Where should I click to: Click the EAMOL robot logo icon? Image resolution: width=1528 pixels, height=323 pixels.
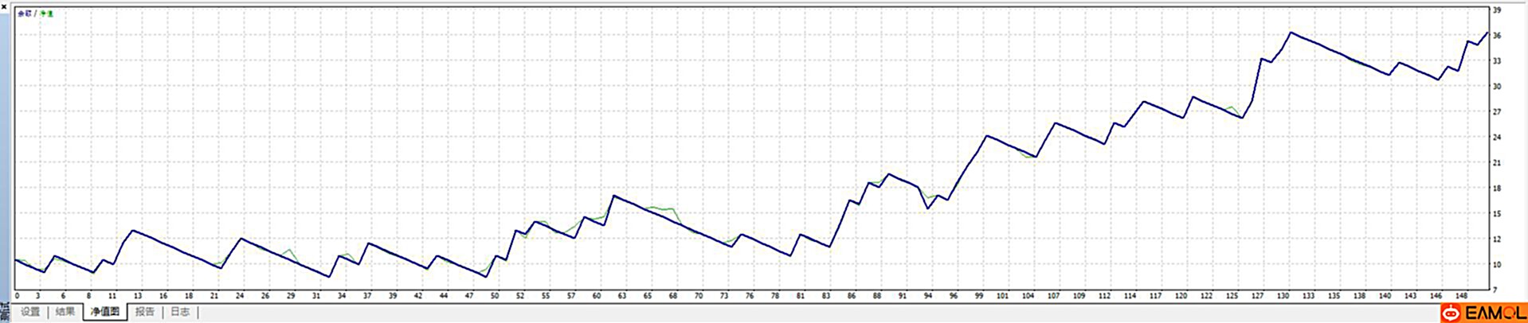point(1452,313)
